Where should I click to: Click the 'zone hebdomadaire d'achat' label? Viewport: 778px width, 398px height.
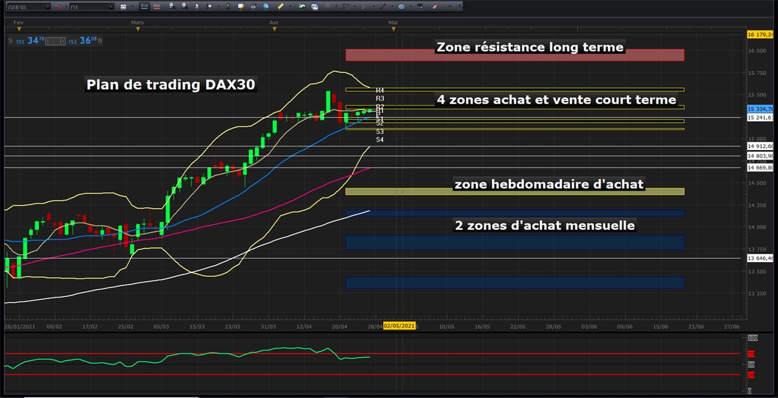coord(549,184)
